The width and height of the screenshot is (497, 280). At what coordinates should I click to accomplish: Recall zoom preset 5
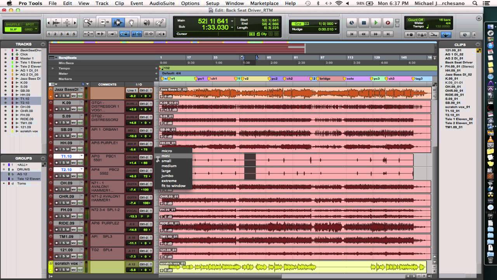pyautogui.click(x=74, y=34)
